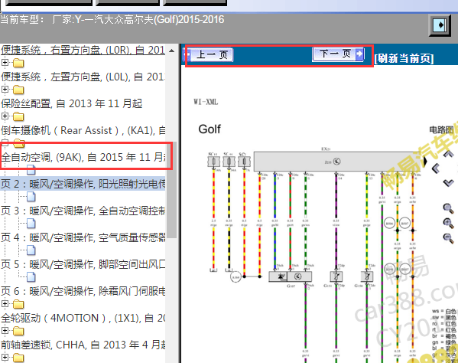Click the plain magnifier to reset zoom
The image size is (458, 363).
pyautogui.click(x=448, y=208)
